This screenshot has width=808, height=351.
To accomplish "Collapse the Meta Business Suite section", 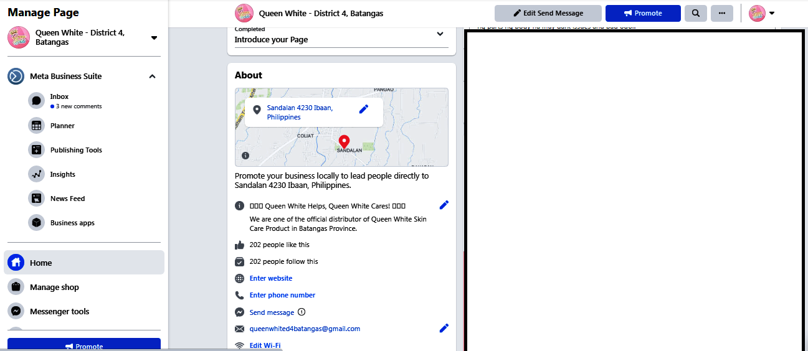I will pyautogui.click(x=152, y=77).
